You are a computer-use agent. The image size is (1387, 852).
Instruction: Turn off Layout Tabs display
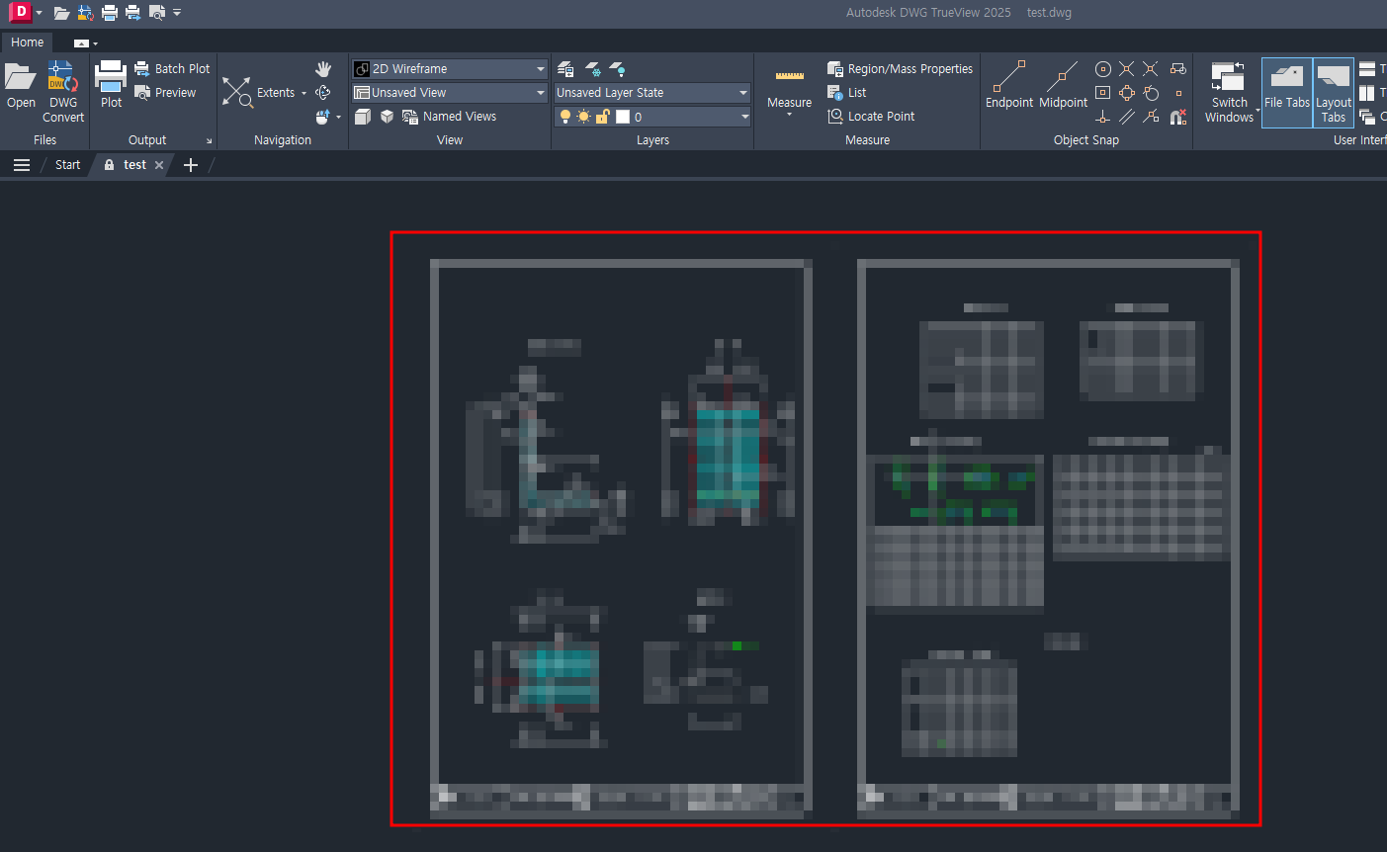coord(1333,92)
